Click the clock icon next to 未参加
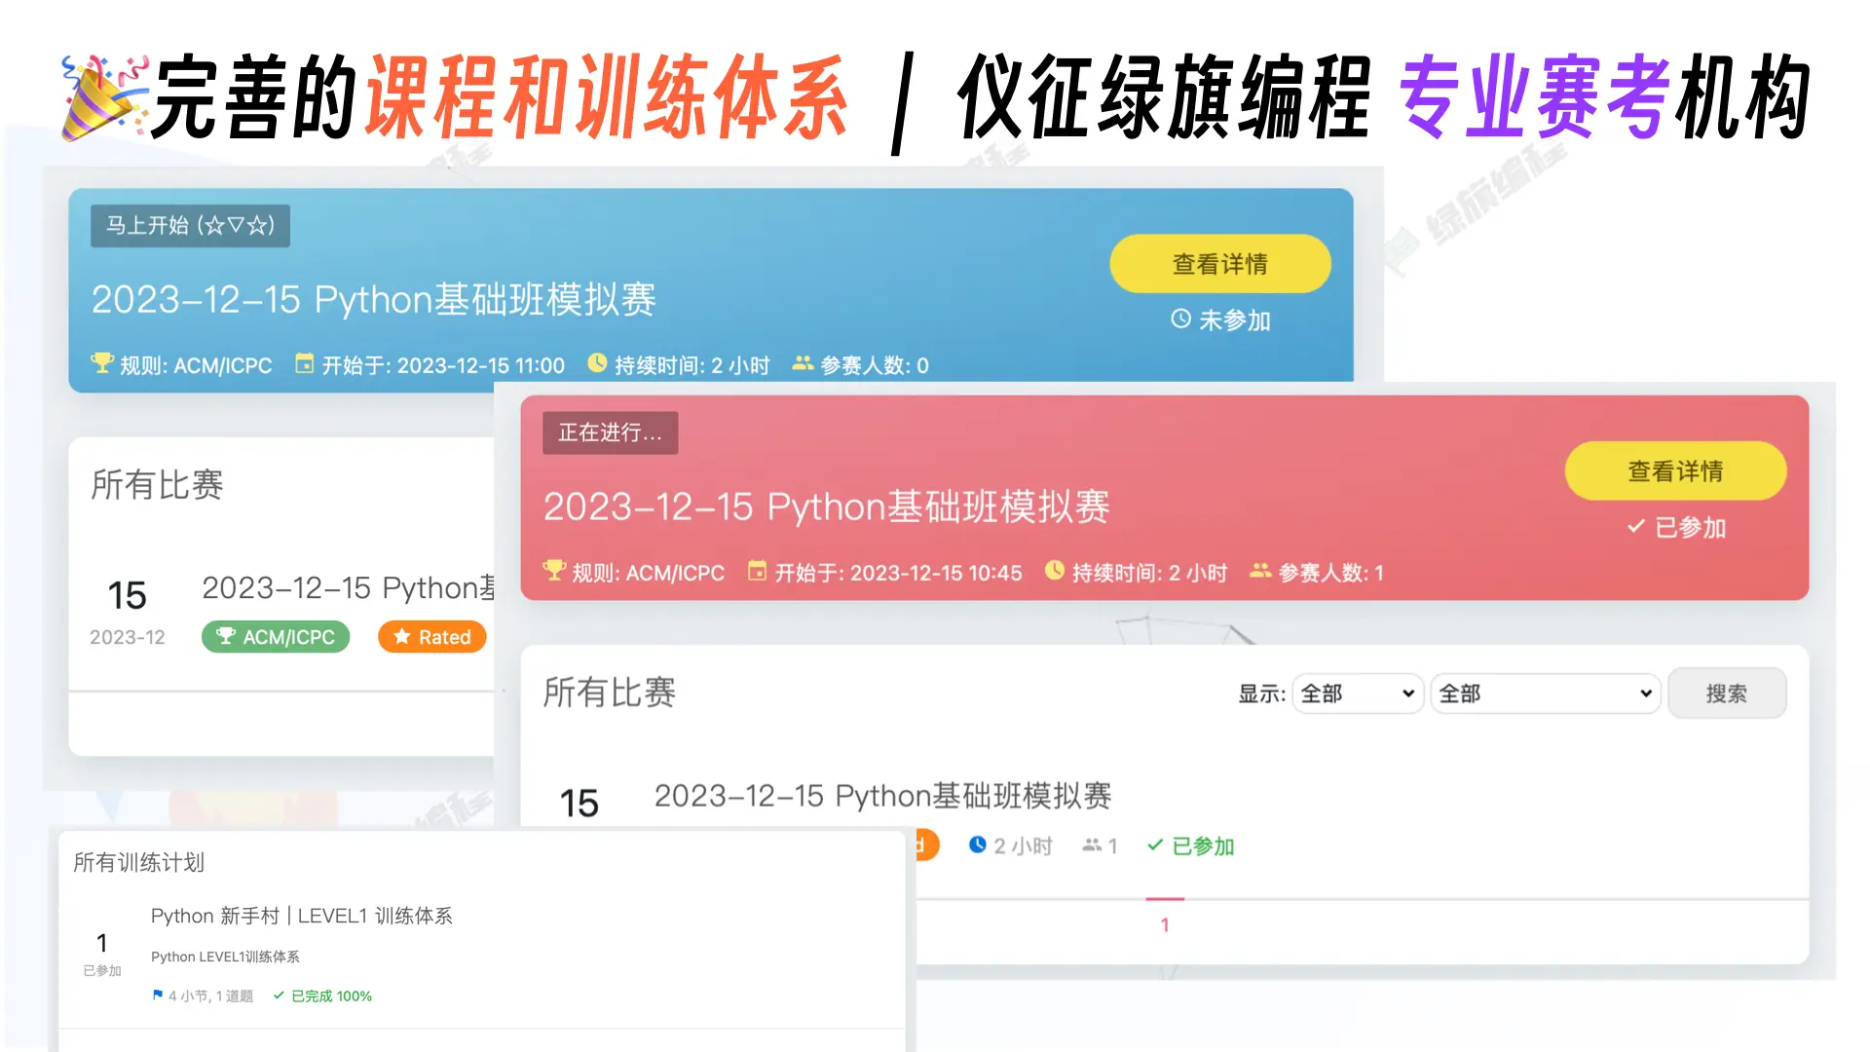 pyautogui.click(x=1180, y=319)
